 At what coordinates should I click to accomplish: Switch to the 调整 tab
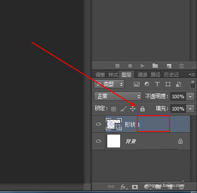pos(100,75)
